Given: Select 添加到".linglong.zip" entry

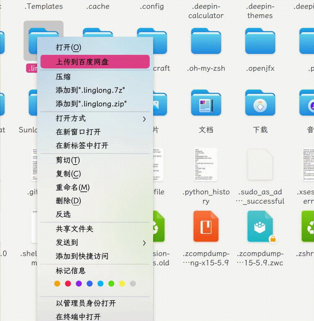Looking at the screenshot, I should pos(95,104).
